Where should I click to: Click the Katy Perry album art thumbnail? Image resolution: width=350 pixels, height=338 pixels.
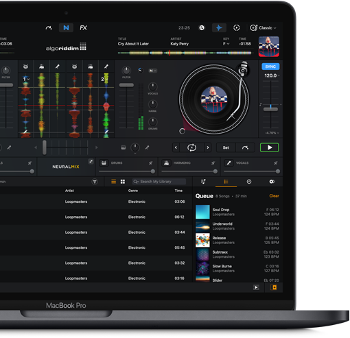[269, 47]
